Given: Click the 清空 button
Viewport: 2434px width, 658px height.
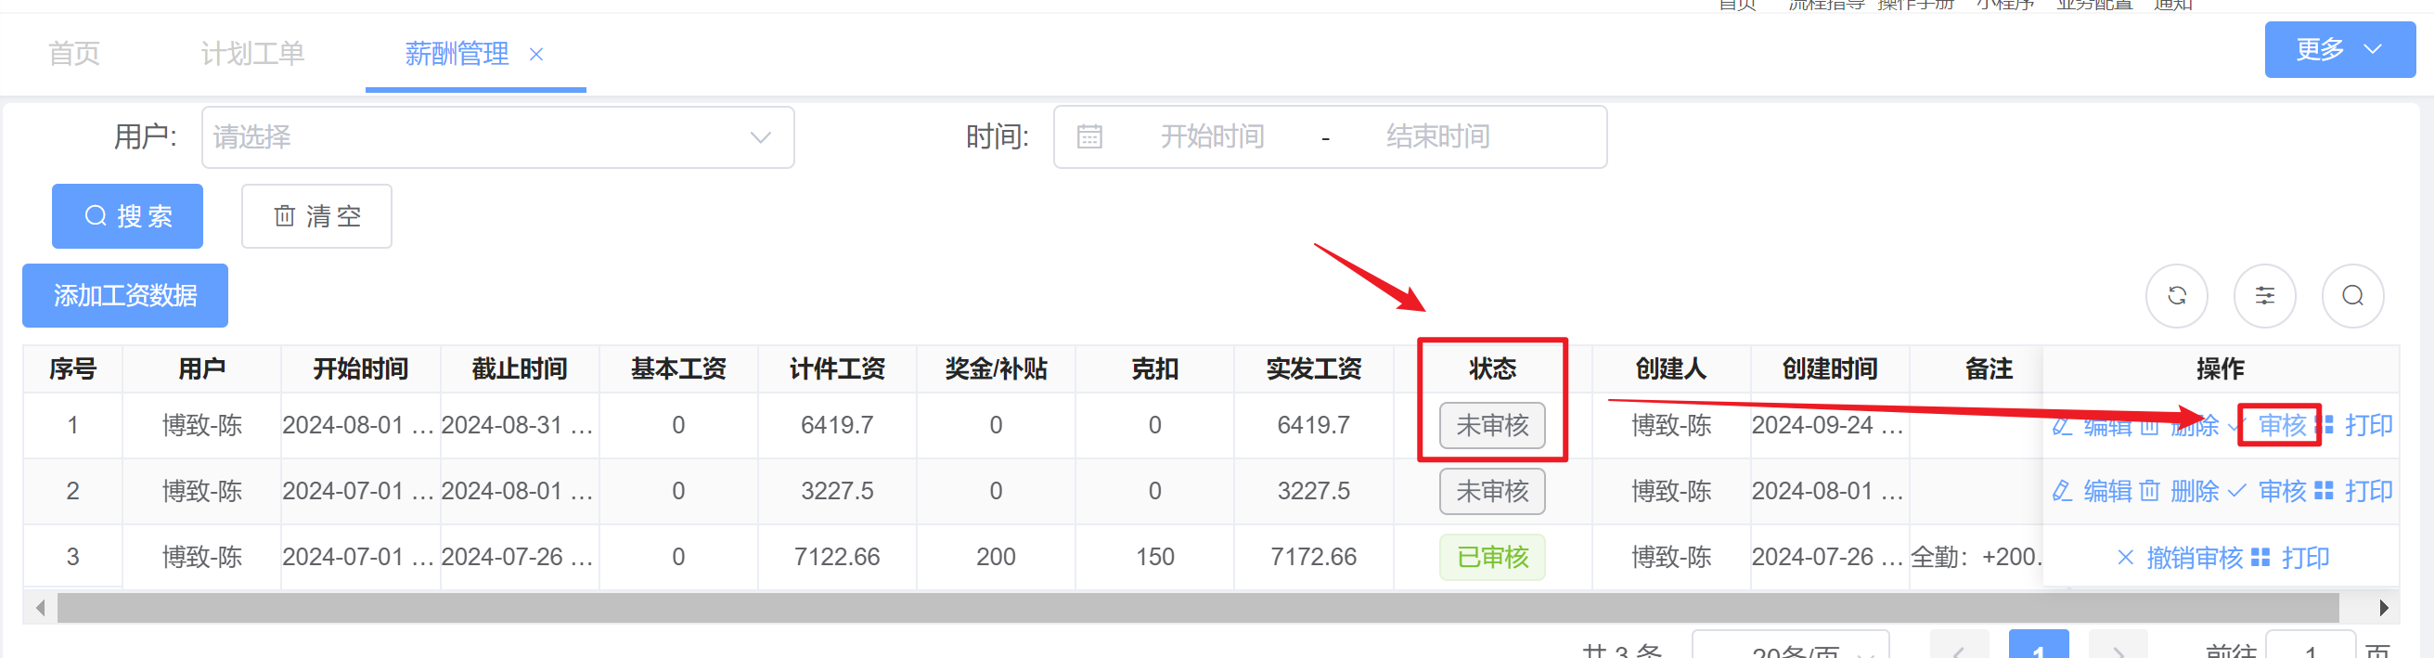Looking at the screenshot, I should tap(316, 216).
